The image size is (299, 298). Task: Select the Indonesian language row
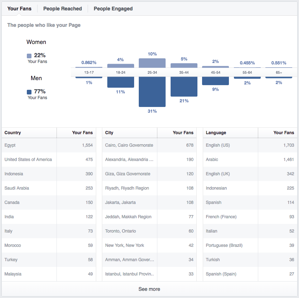[x=250, y=188]
